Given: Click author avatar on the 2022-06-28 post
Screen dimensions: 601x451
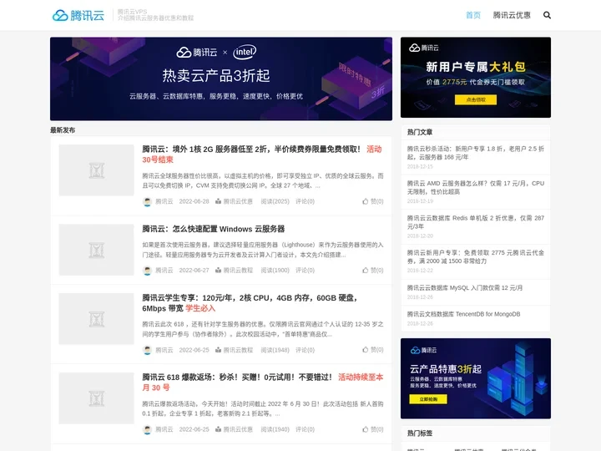Looking at the screenshot, I should point(147,202).
